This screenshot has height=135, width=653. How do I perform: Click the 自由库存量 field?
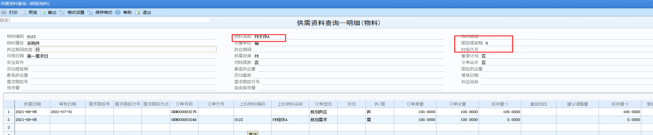click(350, 88)
